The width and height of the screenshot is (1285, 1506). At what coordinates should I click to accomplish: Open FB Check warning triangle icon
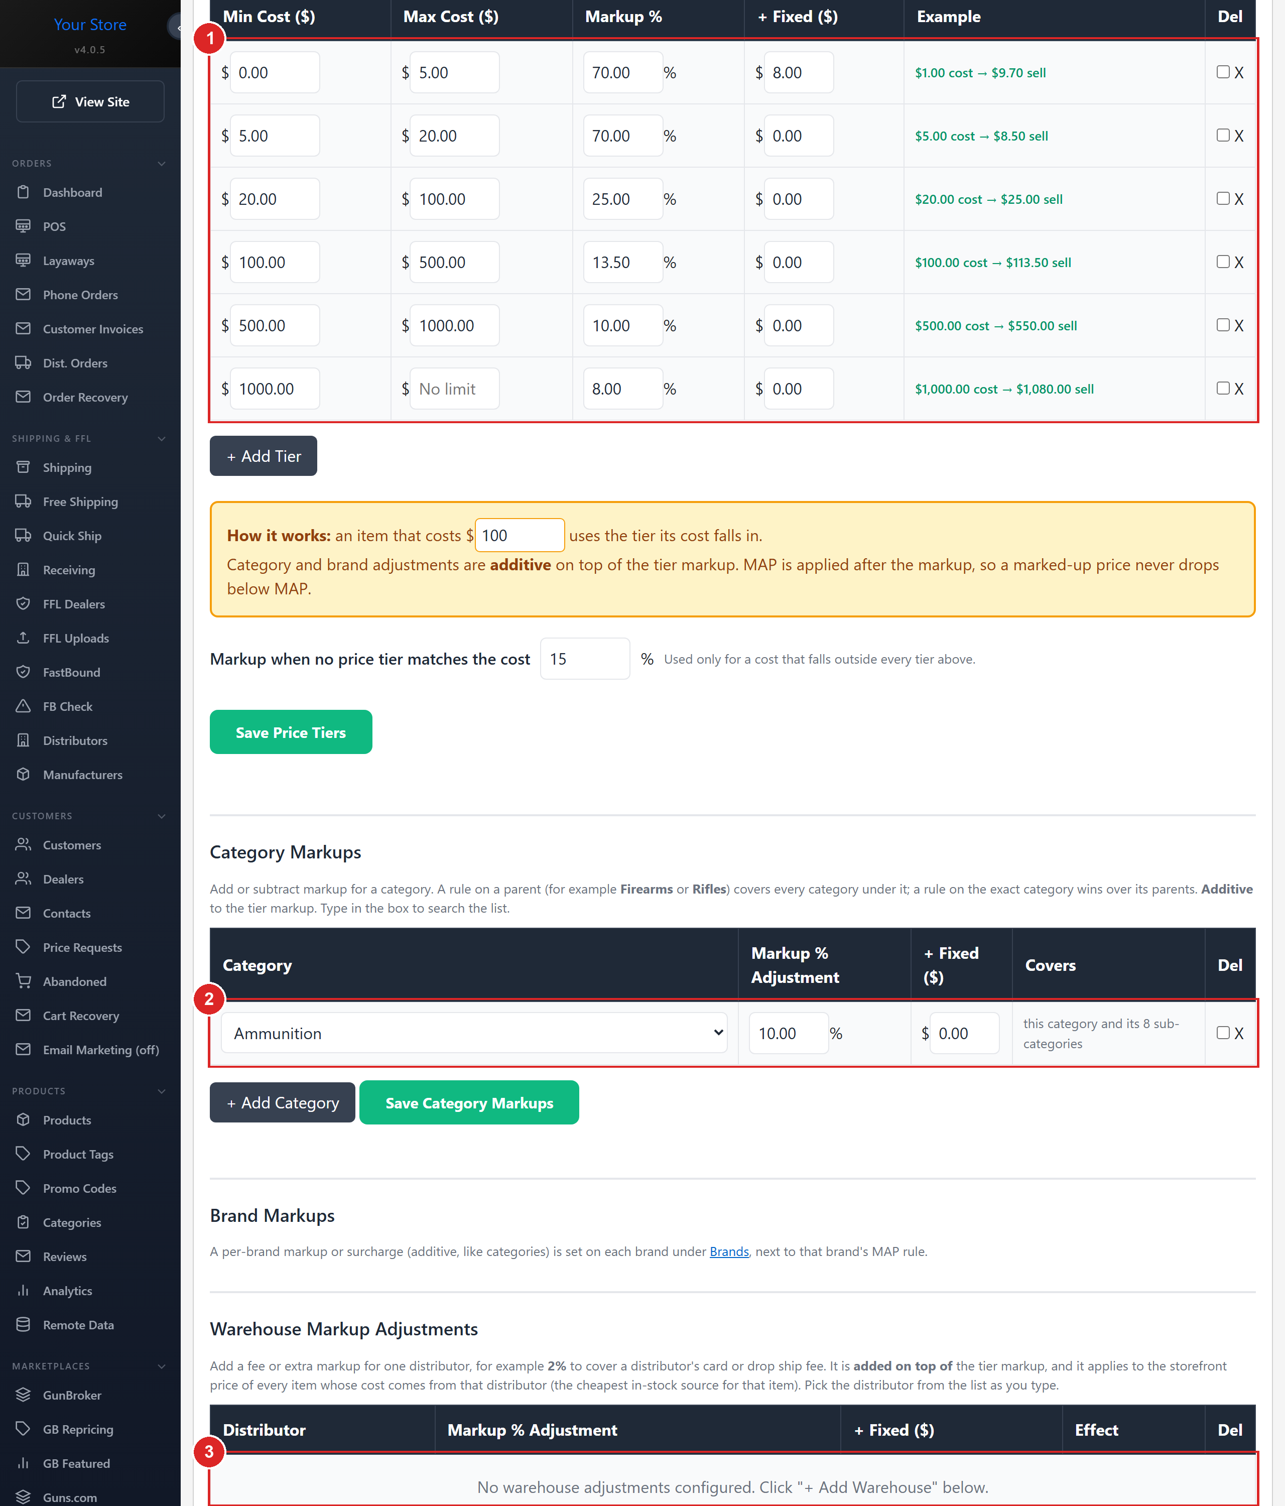pyautogui.click(x=23, y=706)
